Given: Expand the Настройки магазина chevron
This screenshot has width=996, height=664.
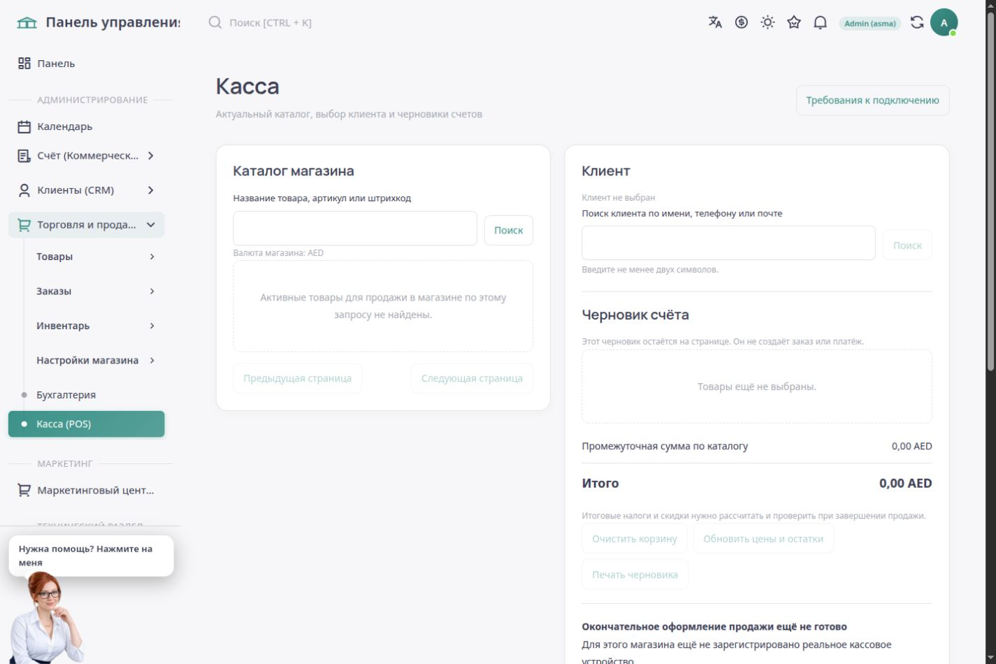Looking at the screenshot, I should pos(152,361).
